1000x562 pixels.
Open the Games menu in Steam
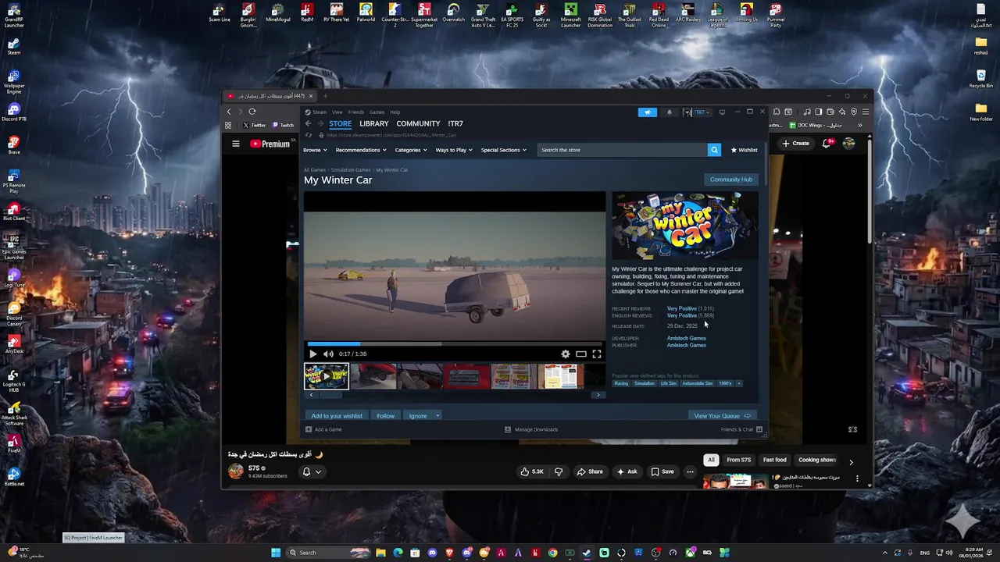pyautogui.click(x=377, y=112)
